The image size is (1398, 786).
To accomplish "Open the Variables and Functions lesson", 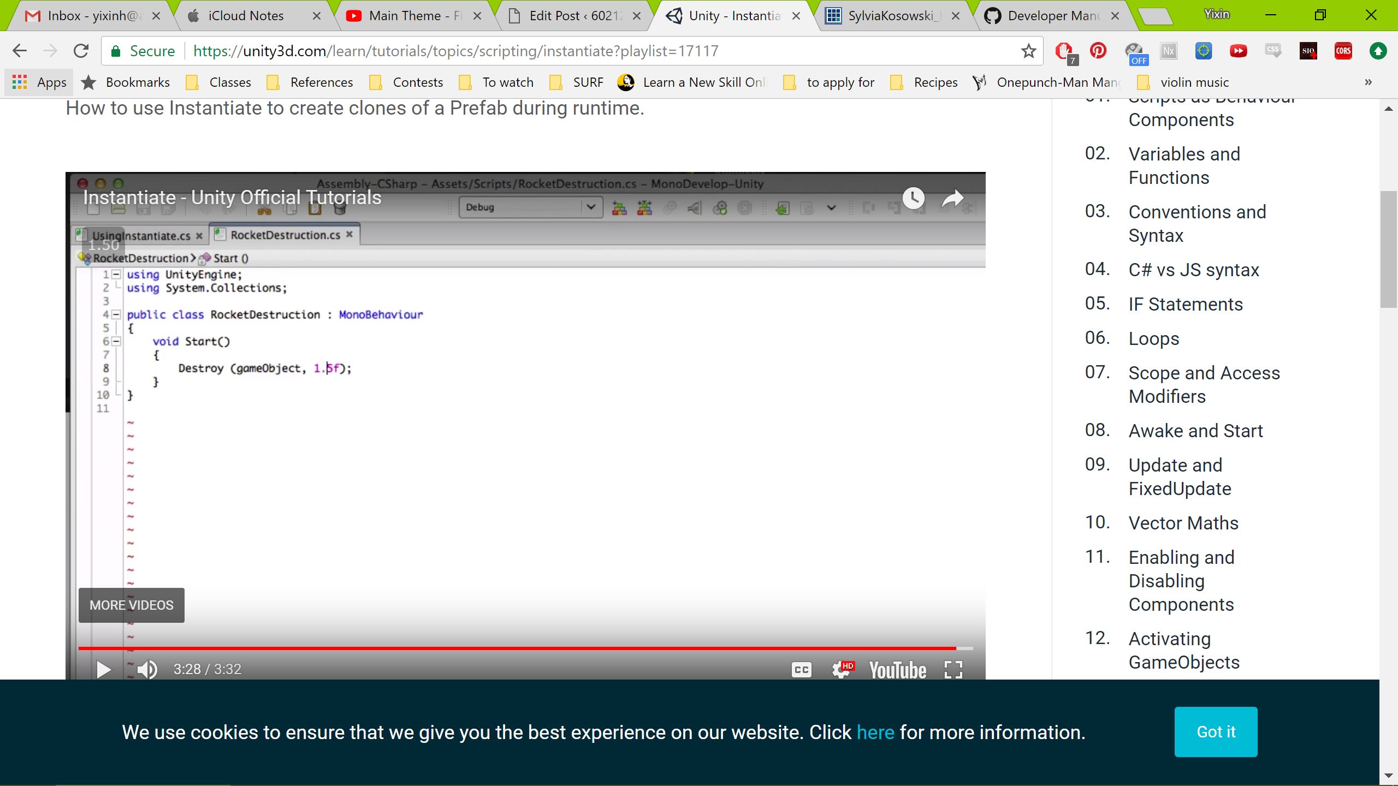I will pyautogui.click(x=1184, y=166).
